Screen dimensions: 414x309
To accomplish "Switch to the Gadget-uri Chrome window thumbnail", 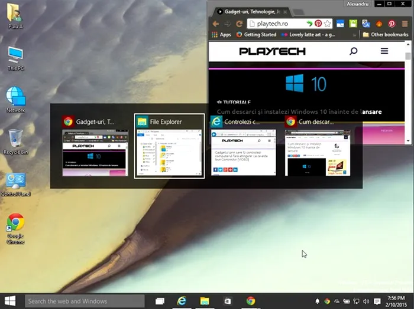I will coord(95,146).
